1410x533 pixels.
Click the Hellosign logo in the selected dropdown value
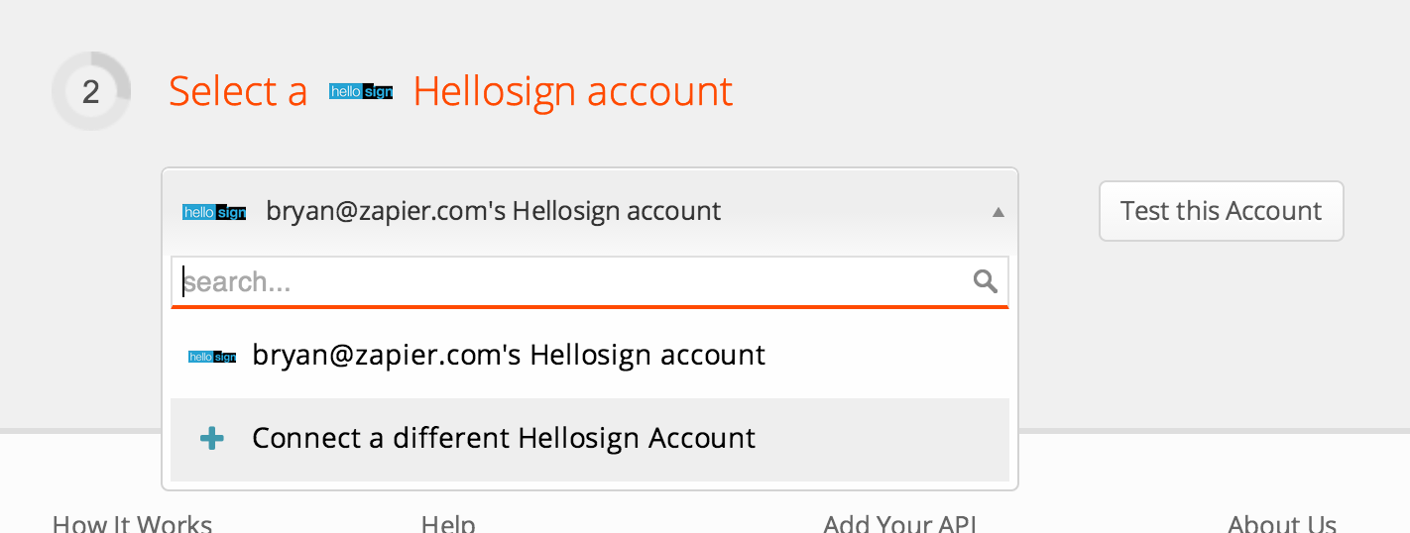point(214,211)
